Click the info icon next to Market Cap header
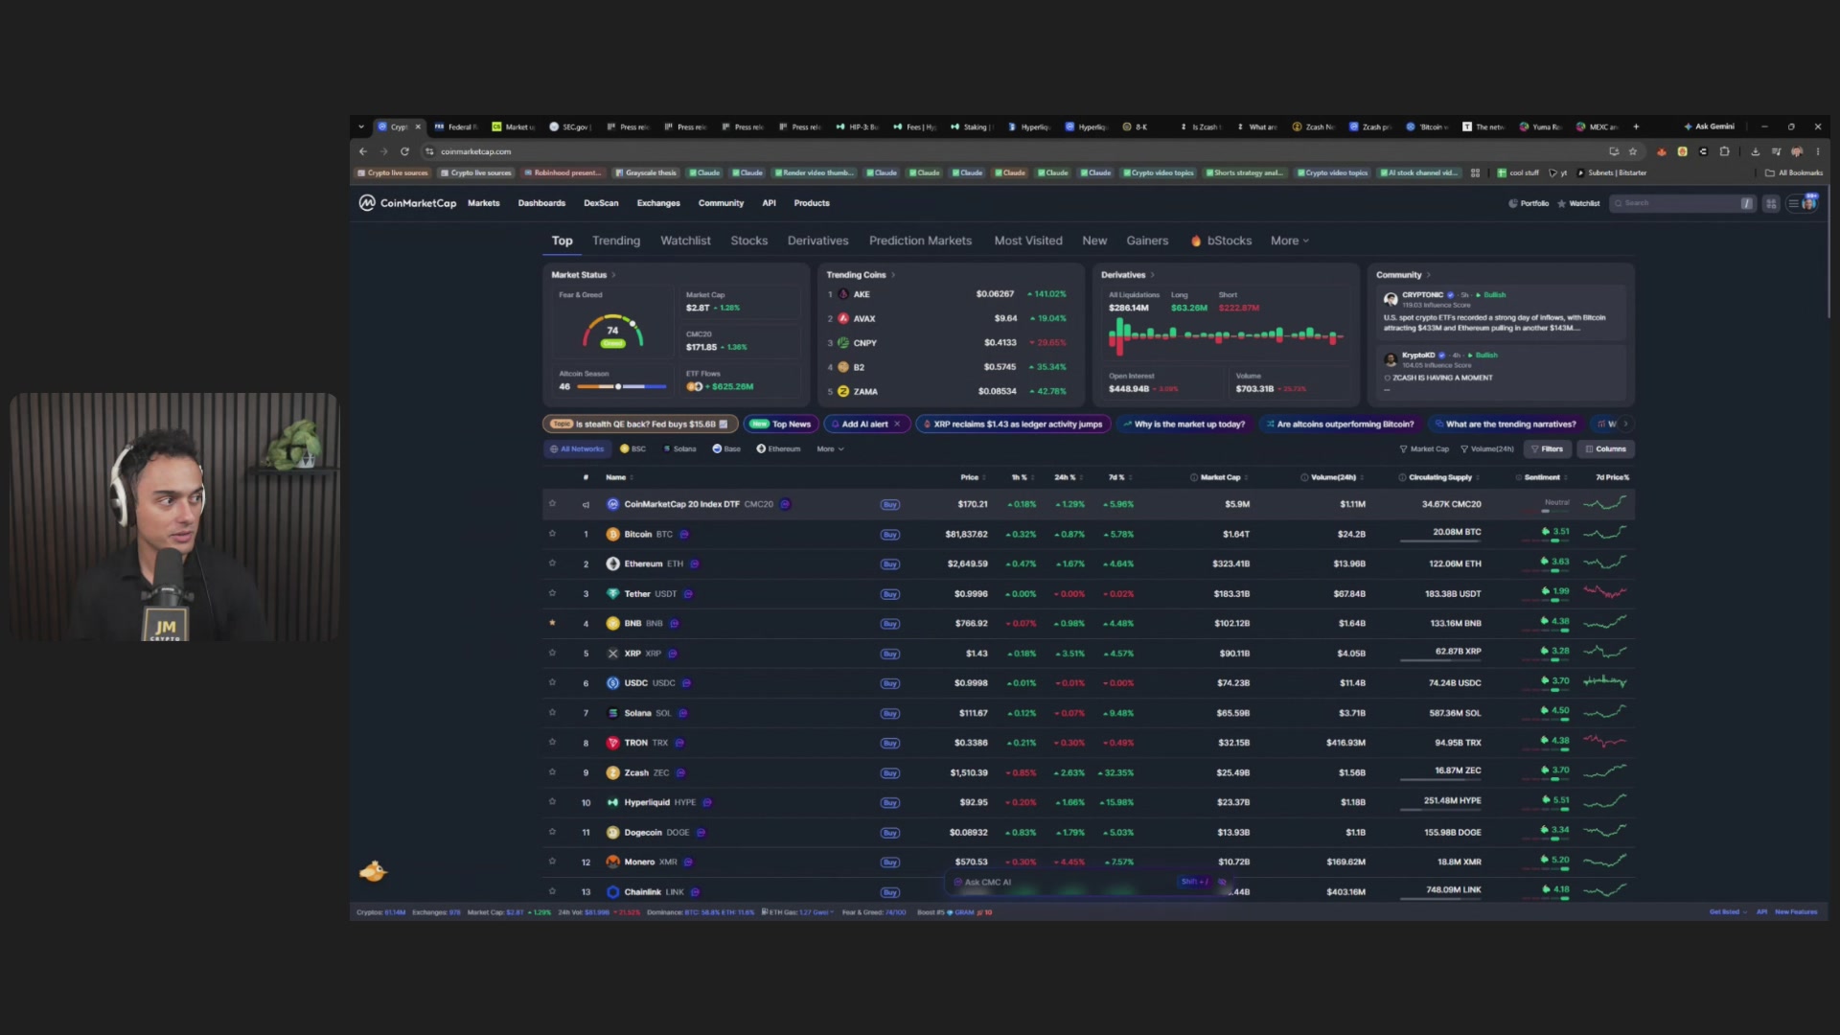 pyautogui.click(x=1193, y=477)
